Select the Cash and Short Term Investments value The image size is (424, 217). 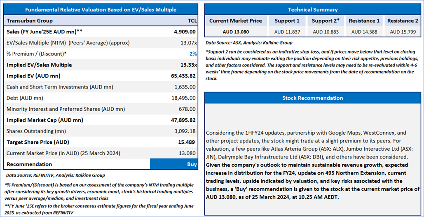[x=185, y=87]
